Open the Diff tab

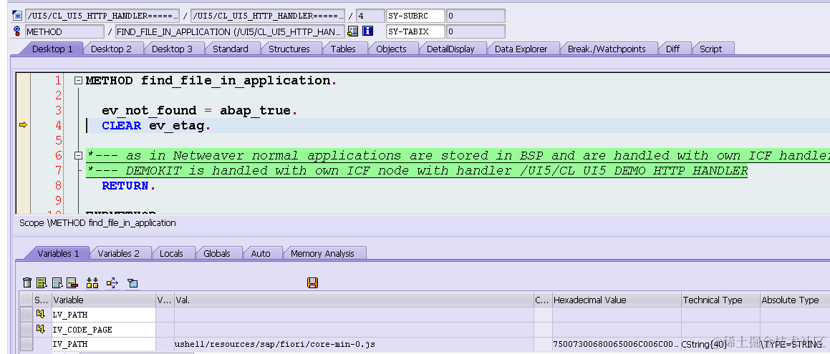[x=672, y=49]
